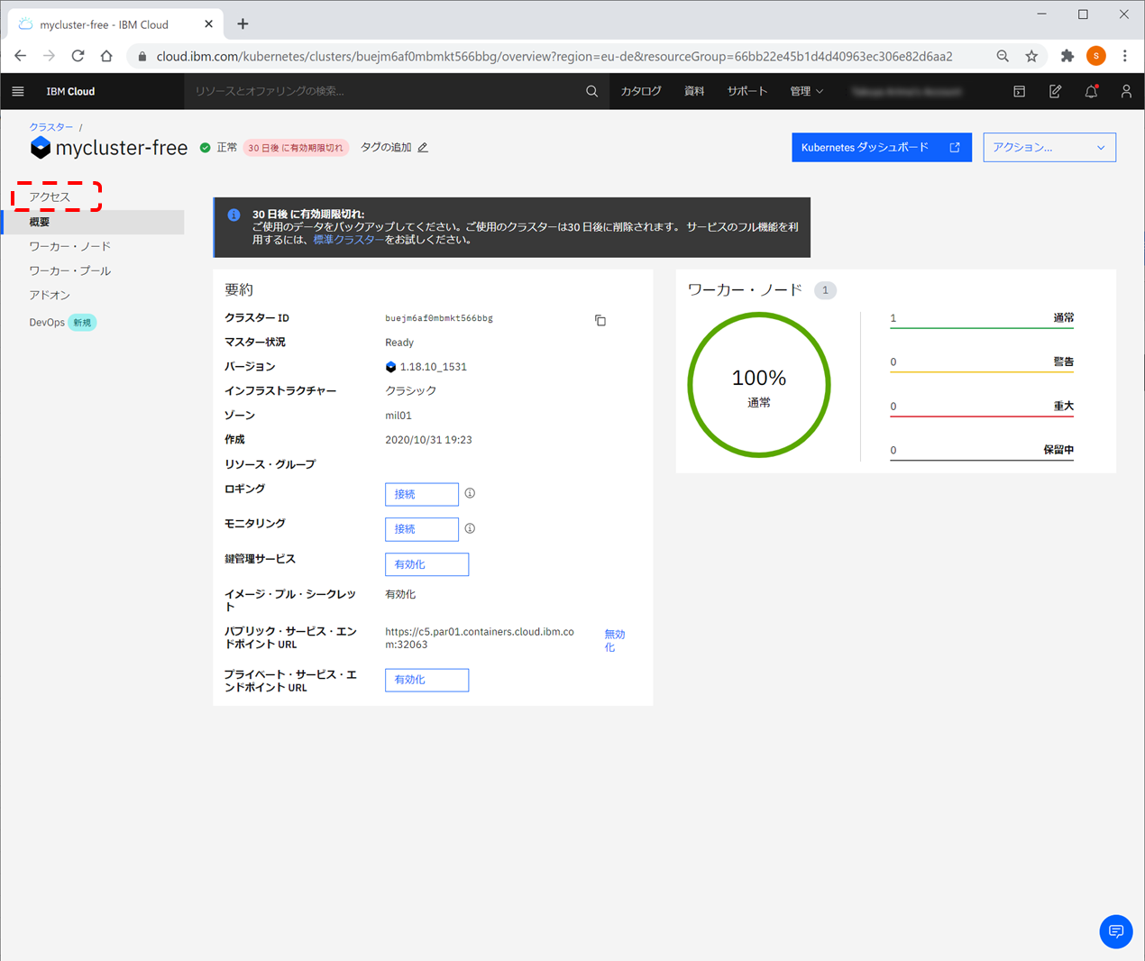Click 有効化 for プライベート・サービス・エンドポイント

426,680
